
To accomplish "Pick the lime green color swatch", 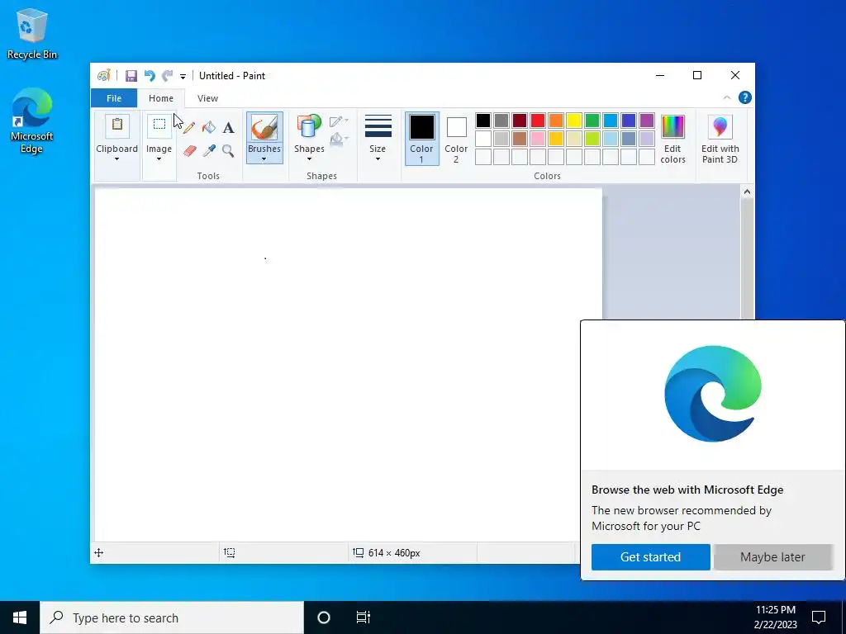I will pos(592,139).
